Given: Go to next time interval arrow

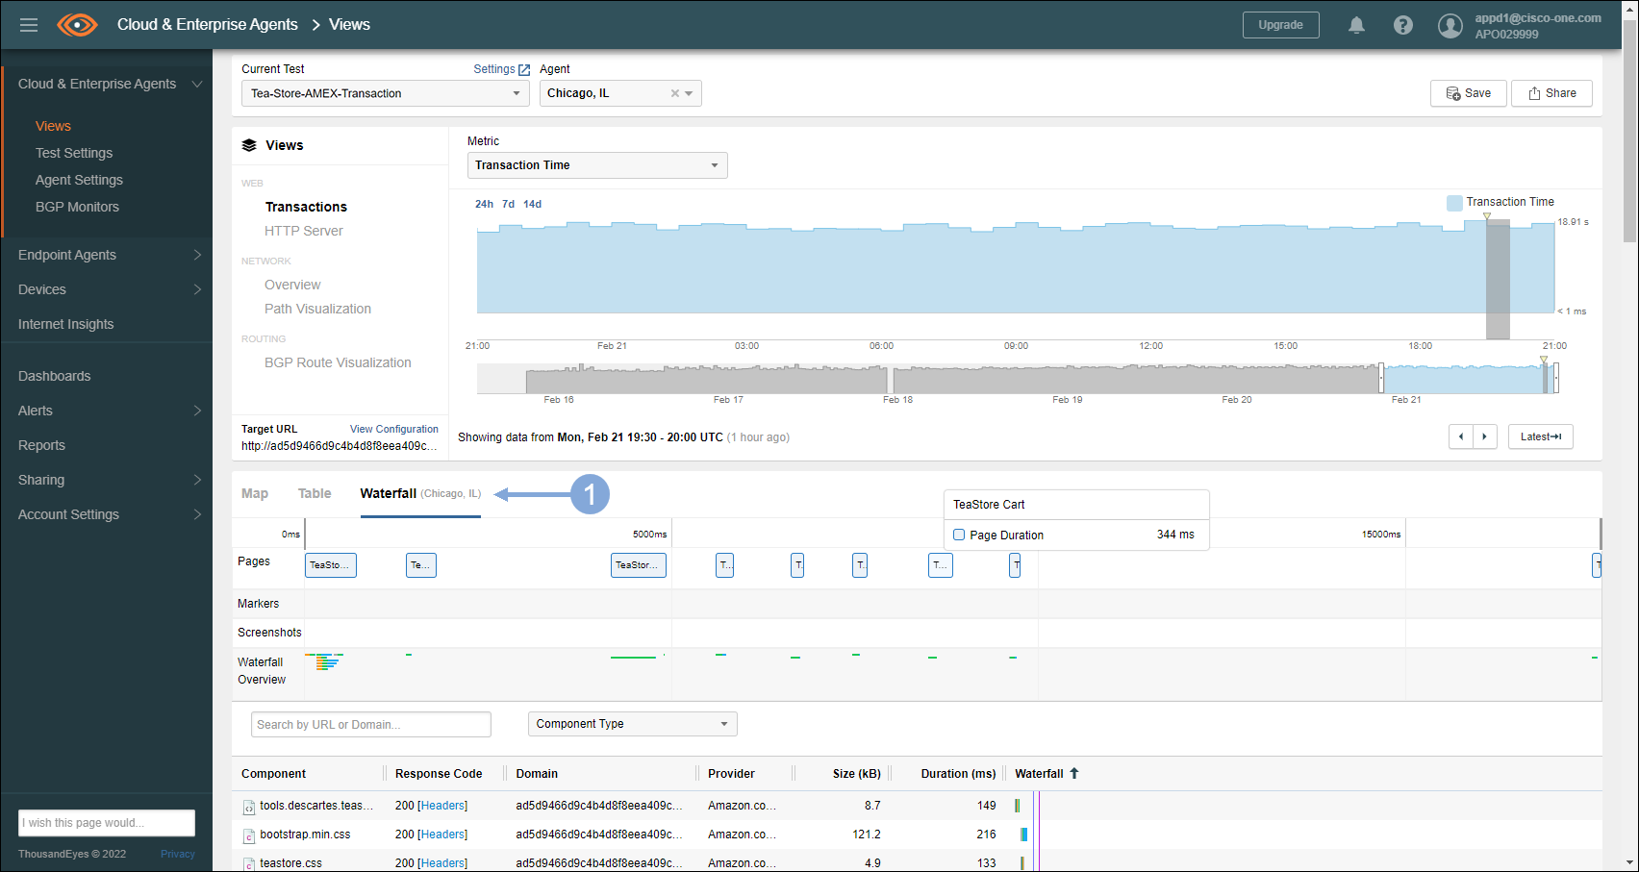Looking at the screenshot, I should pos(1485,436).
